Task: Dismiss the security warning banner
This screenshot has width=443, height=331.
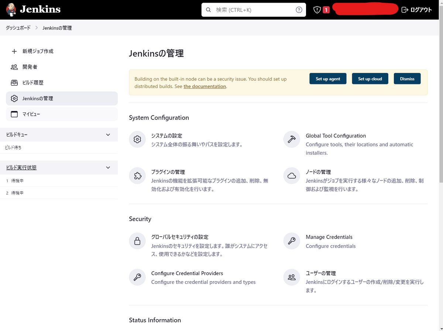Action: 407,79
